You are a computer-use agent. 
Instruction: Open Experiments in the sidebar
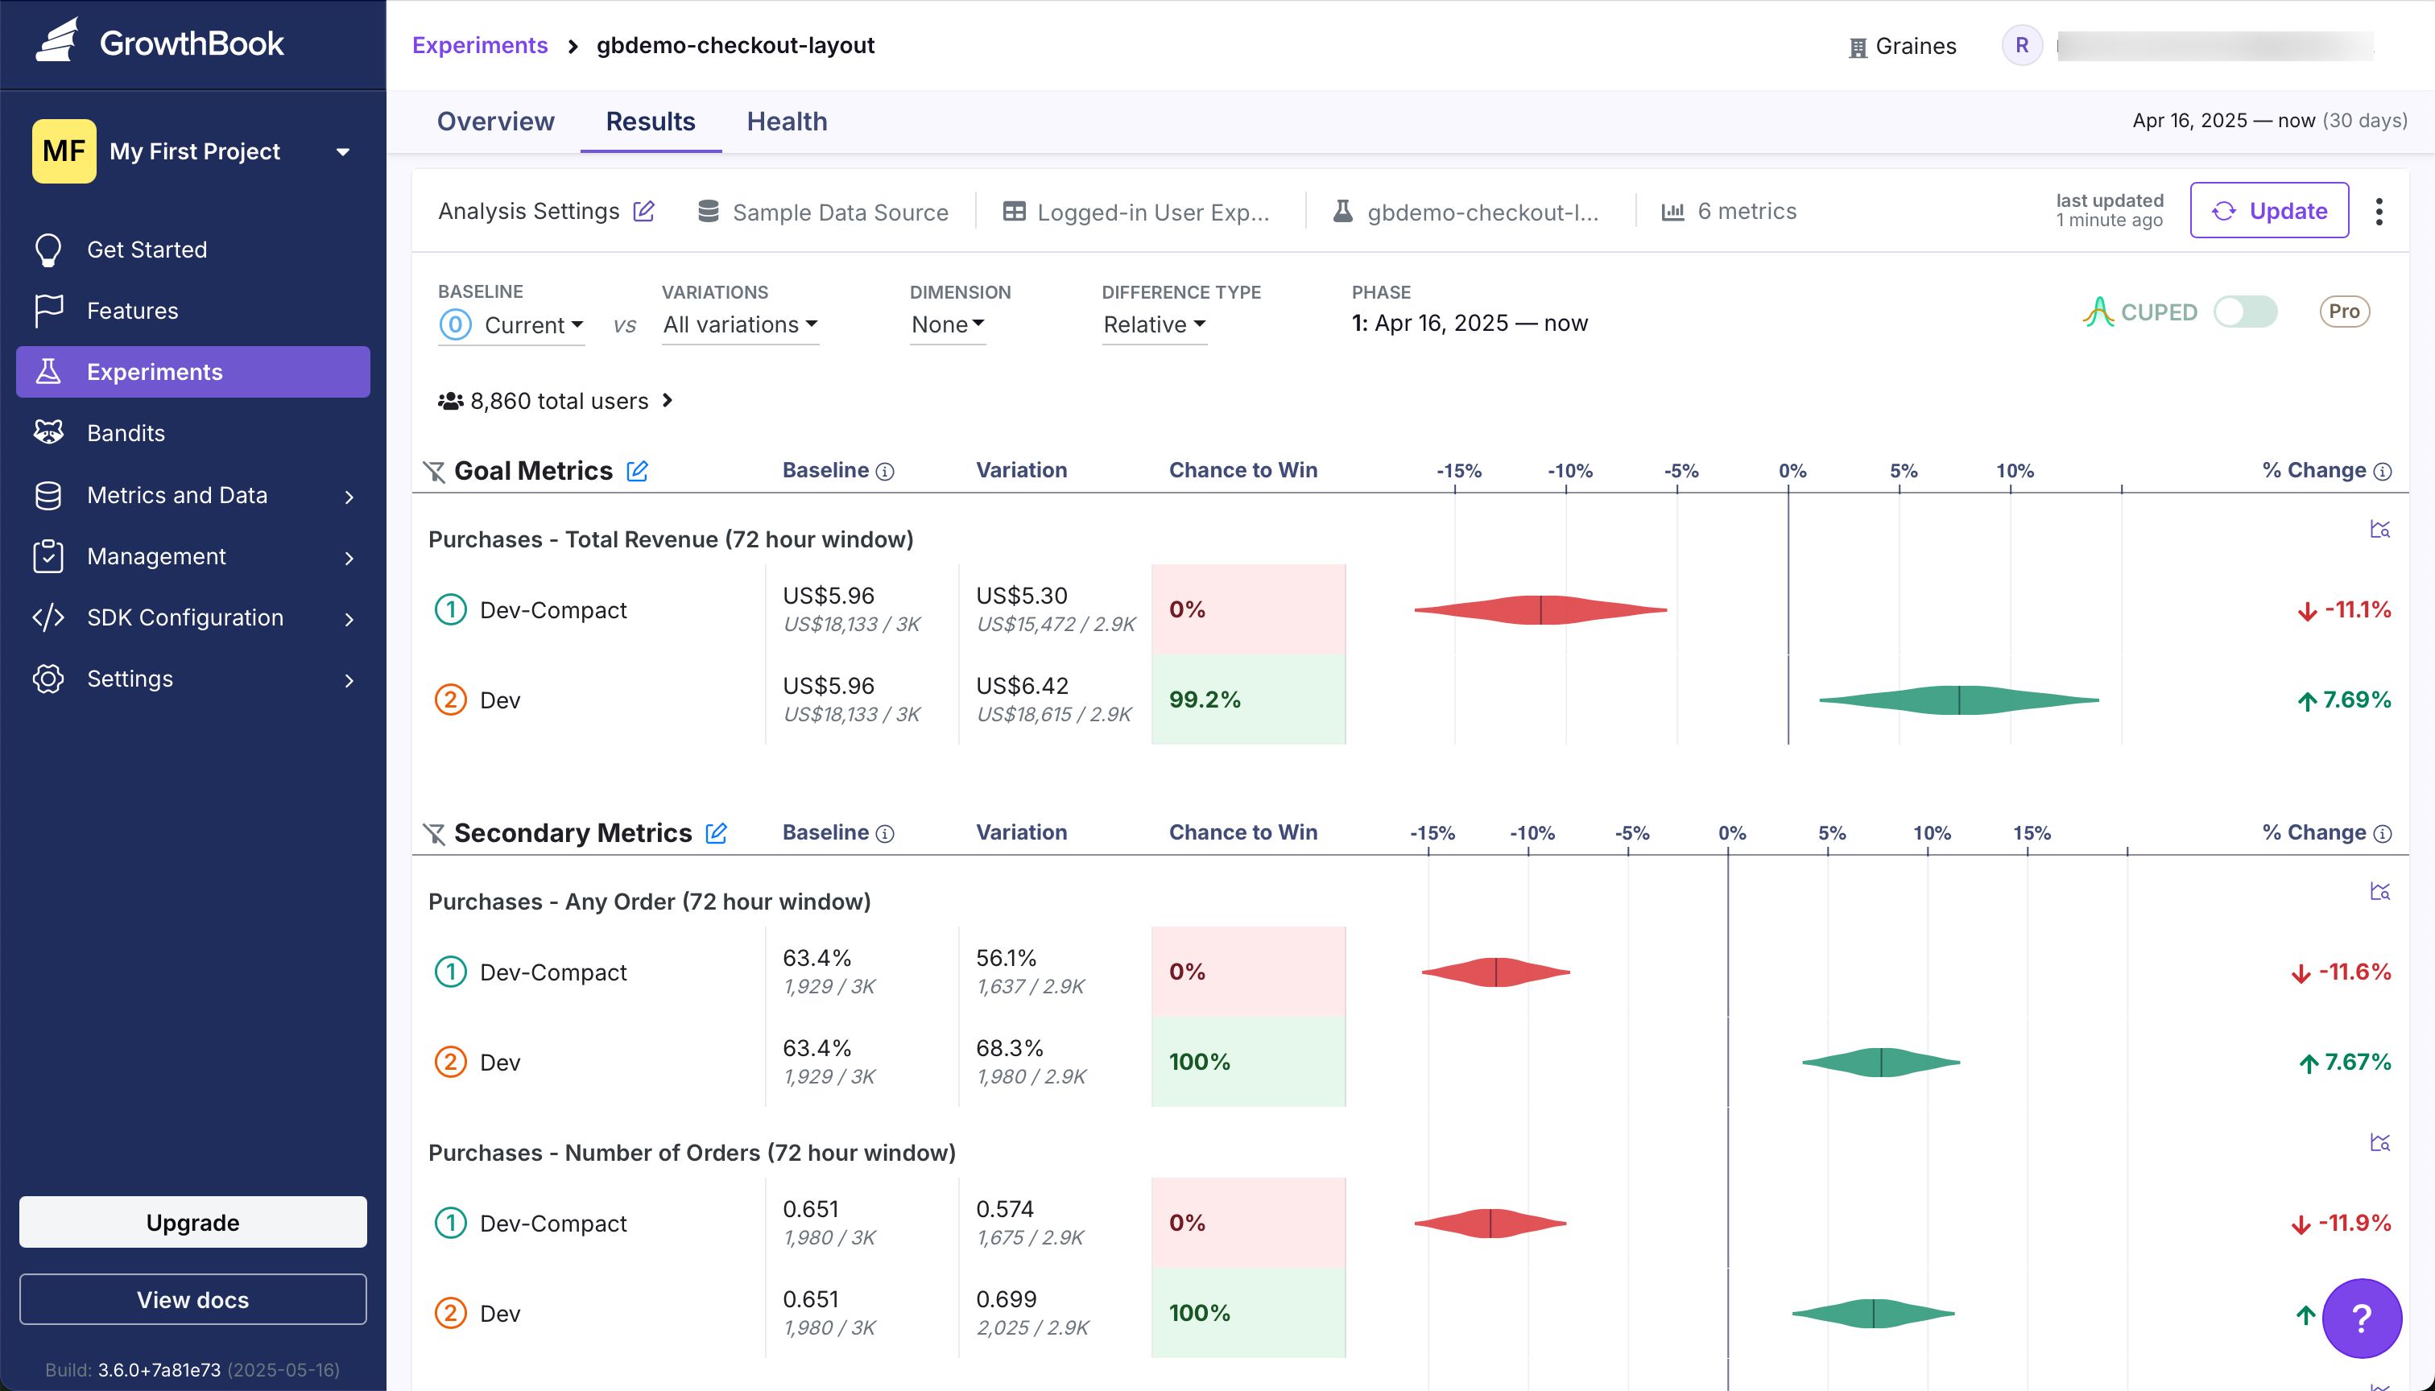[x=193, y=372]
